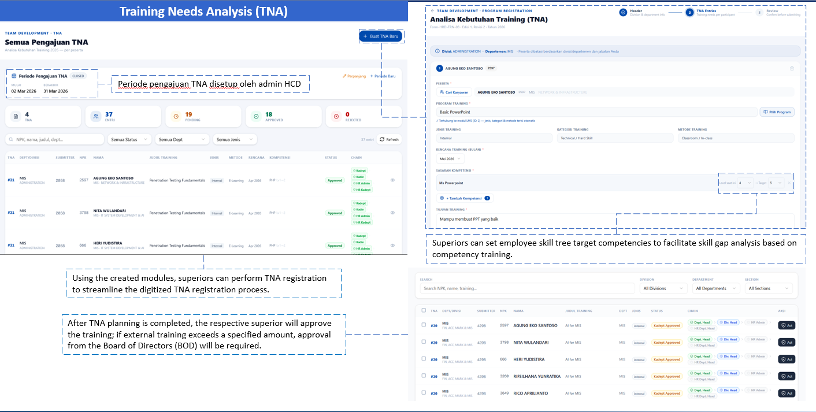816x412 pixels.
Task: Expand the All Divisions dropdown
Action: (663, 288)
